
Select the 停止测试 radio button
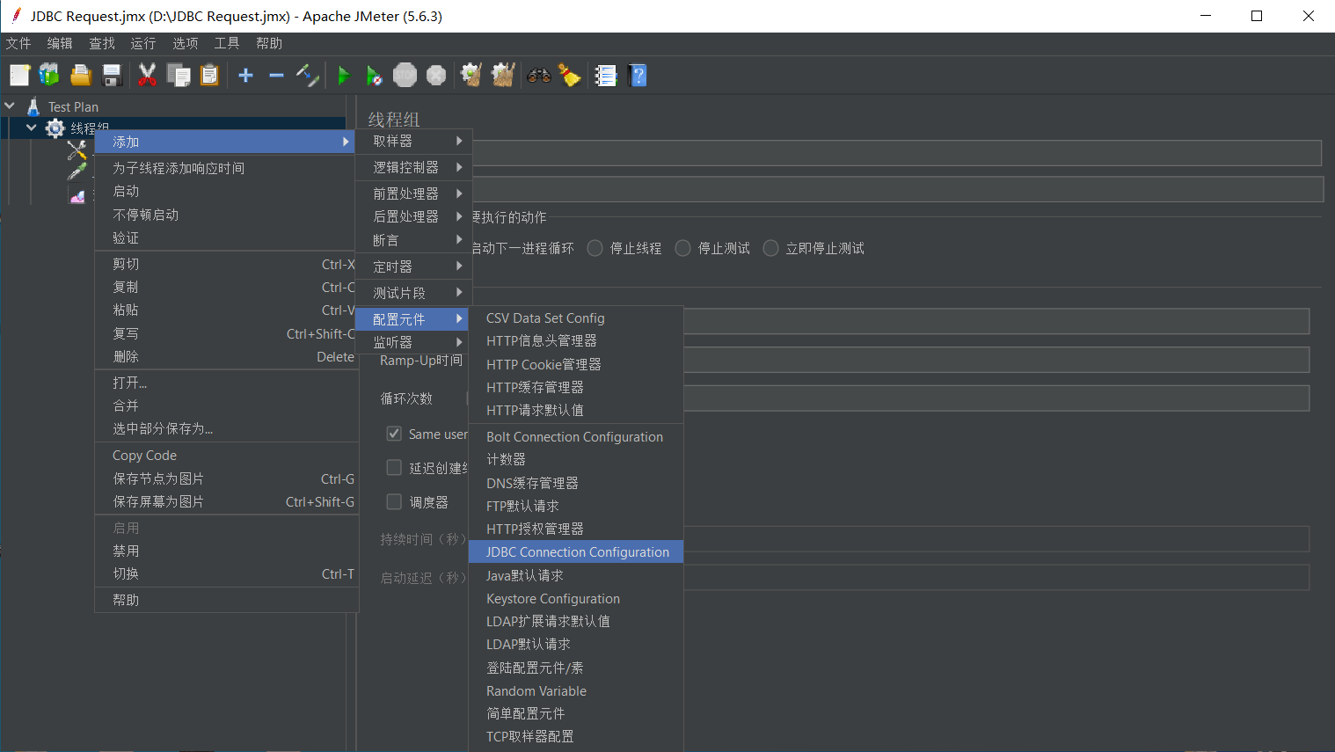point(683,249)
